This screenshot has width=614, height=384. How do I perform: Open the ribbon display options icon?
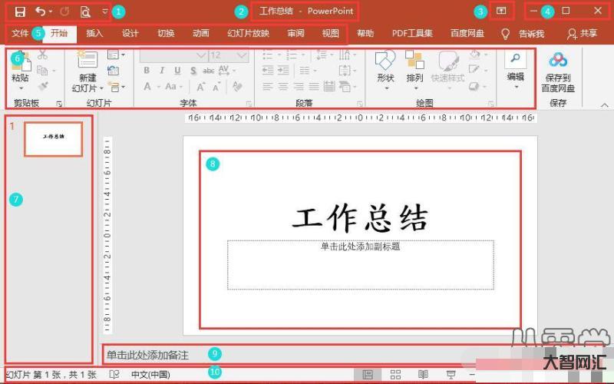[501, 12]
